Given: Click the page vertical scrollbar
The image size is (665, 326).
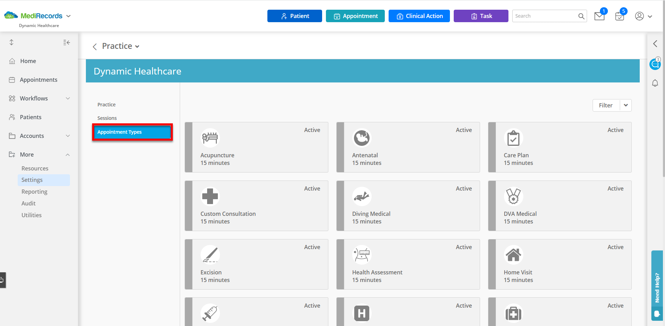Looking at the screenshot, I should point(664,88).
